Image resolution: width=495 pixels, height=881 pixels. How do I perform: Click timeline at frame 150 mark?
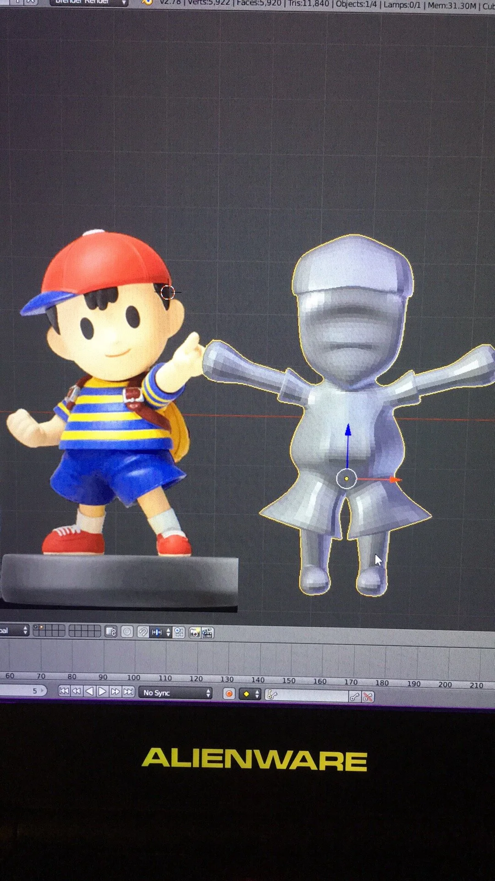click(288, 680)
